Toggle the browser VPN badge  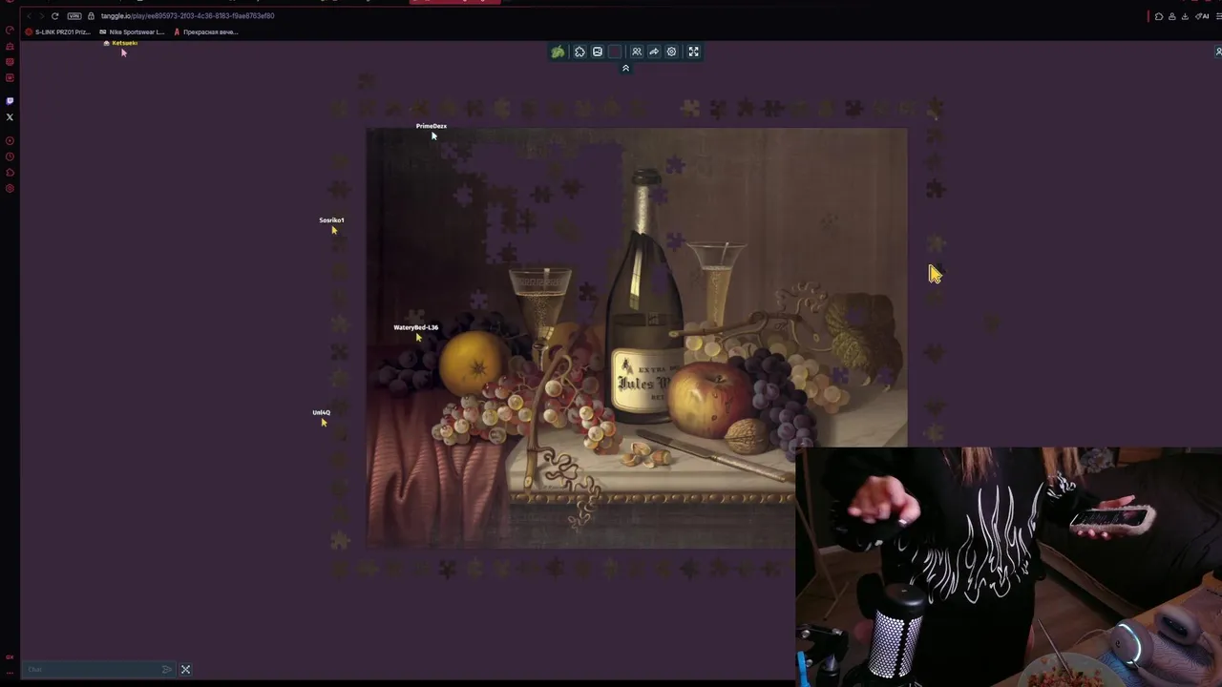(x=74, y=16)
